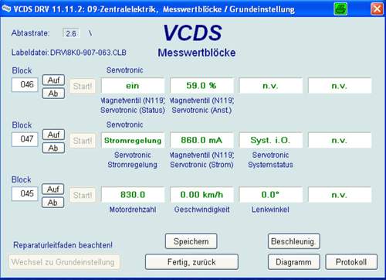Click the block number field 045
Screen dimensions: 386x280
coord(25,193)
